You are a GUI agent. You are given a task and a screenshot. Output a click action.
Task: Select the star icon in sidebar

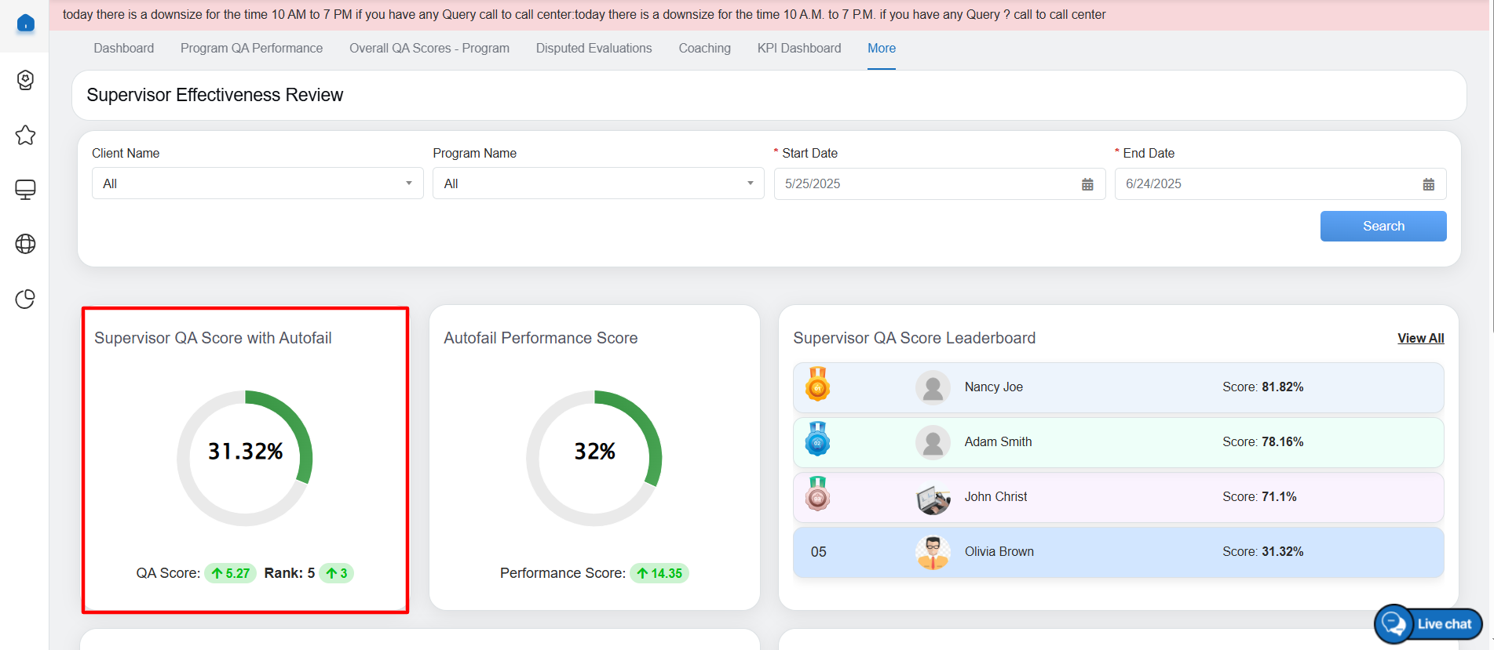coord(25,135)
